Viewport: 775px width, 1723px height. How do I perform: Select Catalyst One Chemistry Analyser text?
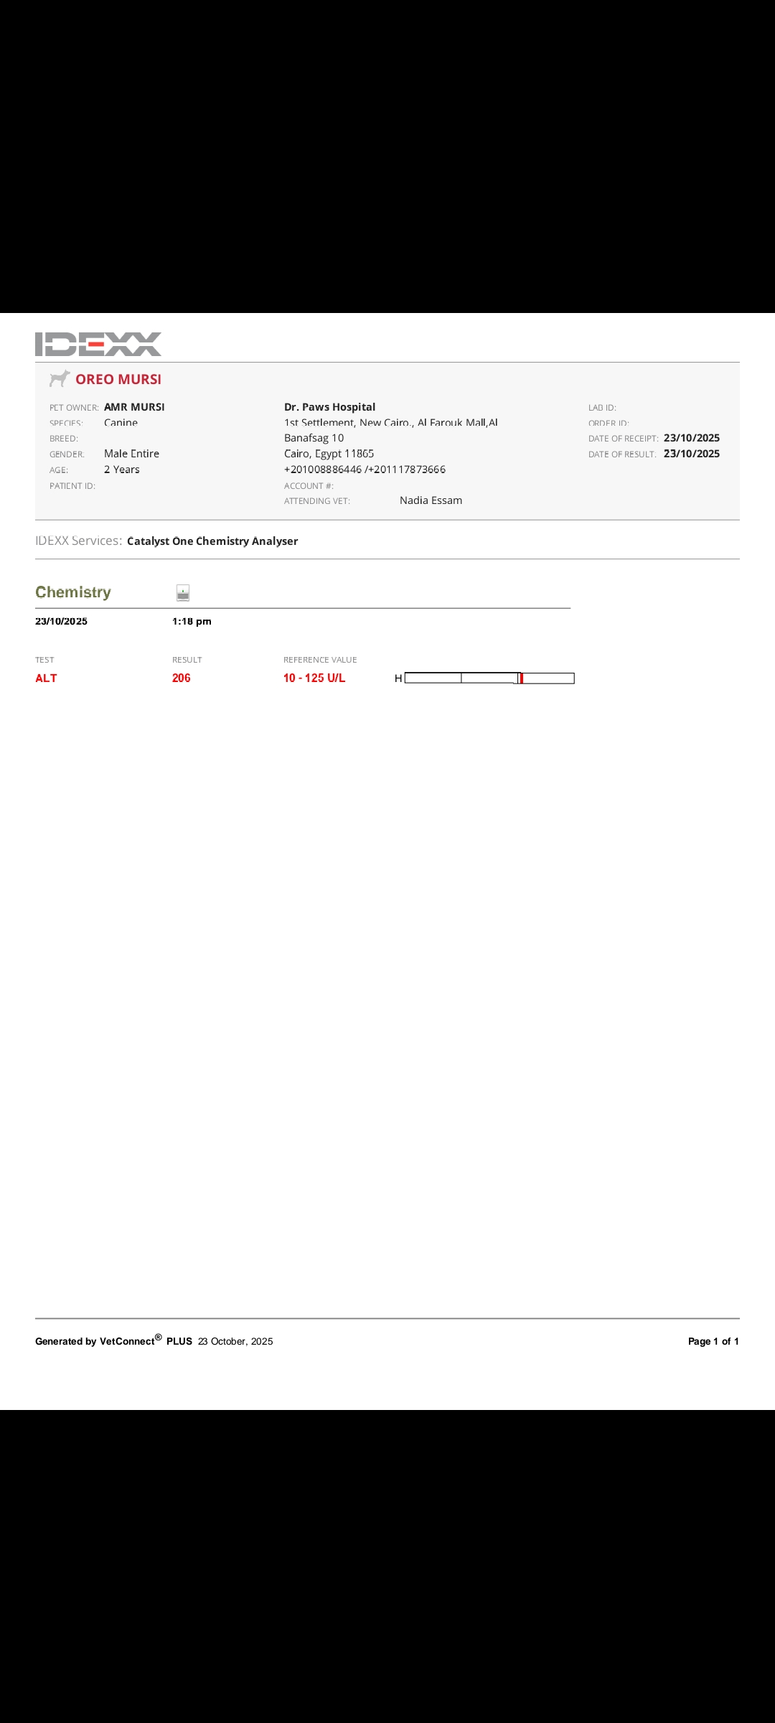point(212,541)
